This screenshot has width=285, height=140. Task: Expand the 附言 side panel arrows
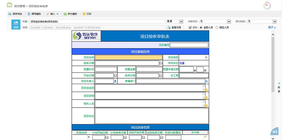[x=279, y=83]
